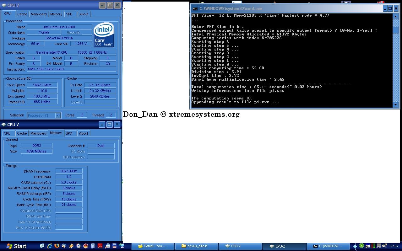402x251 pixels.
Task: Click the Core Speed '1662.7 MHz' field
Action: click(42, 85)
